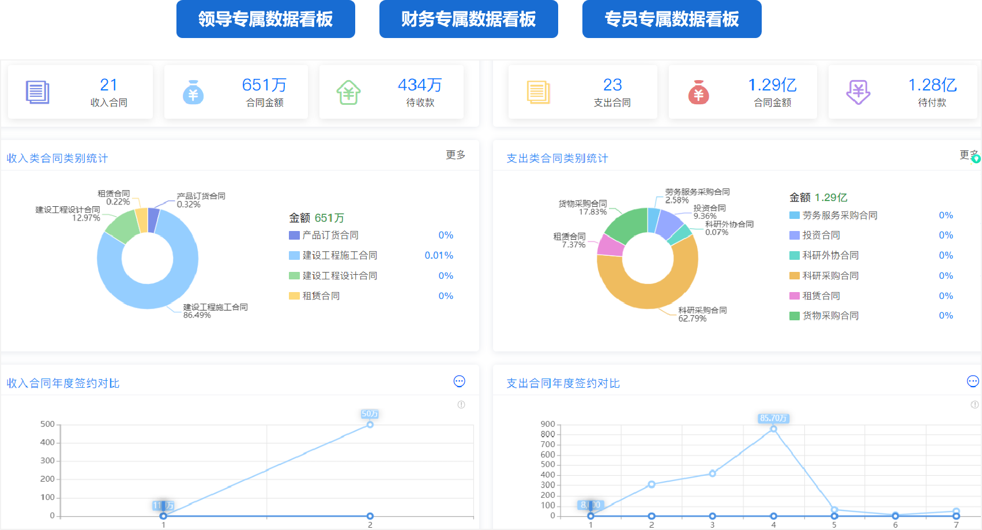The image size is (982, 530).
Task: Open the ellipsis menu on income comparison chart
Action: click(460, 381)
